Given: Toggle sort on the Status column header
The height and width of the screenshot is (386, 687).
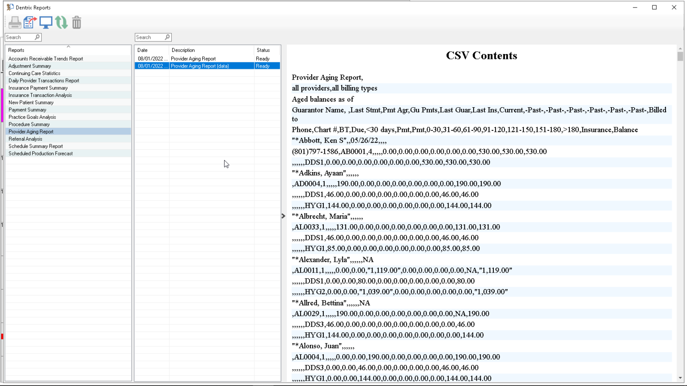Looking at the screenshot, I should pyautogui.click(x=262, y=50).
